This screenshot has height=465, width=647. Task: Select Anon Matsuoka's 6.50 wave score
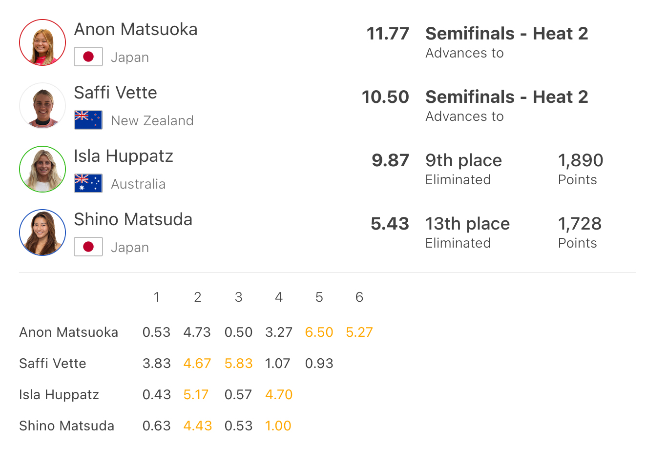pos(319,332)
